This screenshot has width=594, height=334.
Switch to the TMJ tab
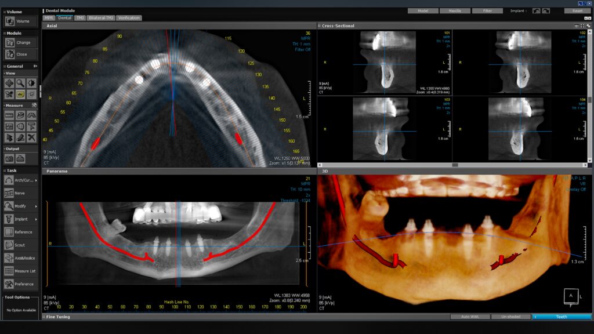[x=80, y=18]
